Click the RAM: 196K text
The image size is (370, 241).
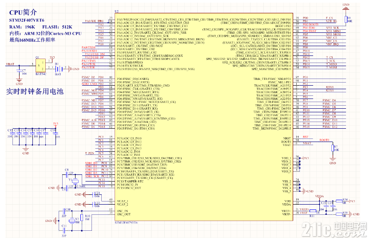tap(22, 27)
